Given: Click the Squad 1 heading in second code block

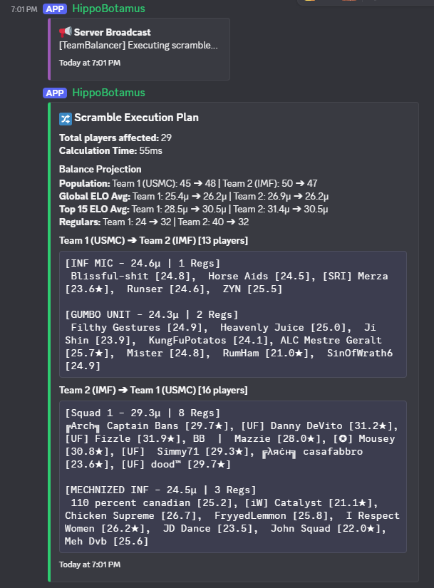Looking at the screenshot, I should pyautogui.click(x=143, y=413).
